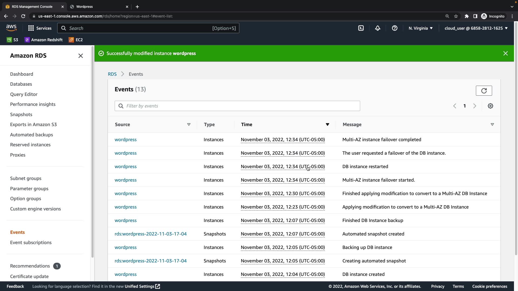Refresh the Events list
Image resolution: width=518 pixels, height=291 pixels.
pos(484,91)
